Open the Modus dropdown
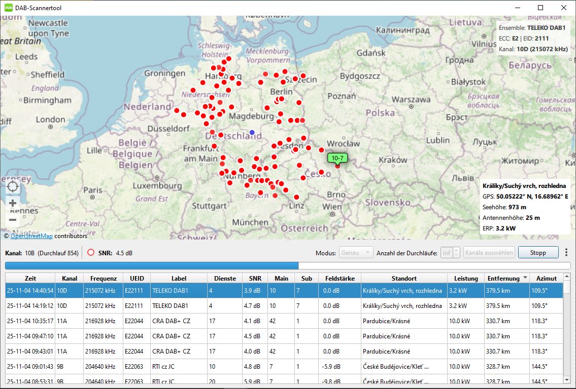Image resolution: width=576 pixels, height=389 pixels. point(356,252)
